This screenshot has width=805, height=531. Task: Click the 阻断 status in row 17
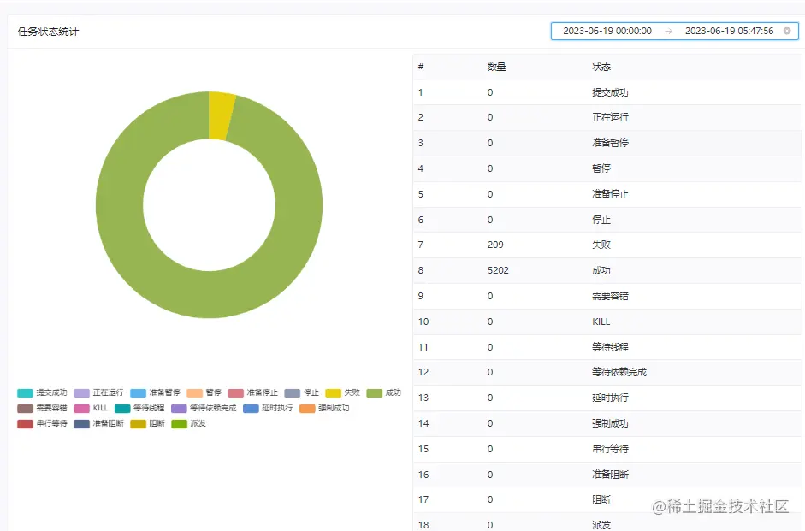[x=601, y=499]
